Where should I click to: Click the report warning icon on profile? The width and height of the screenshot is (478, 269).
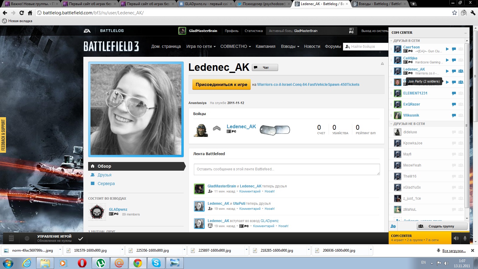(382, 64)
